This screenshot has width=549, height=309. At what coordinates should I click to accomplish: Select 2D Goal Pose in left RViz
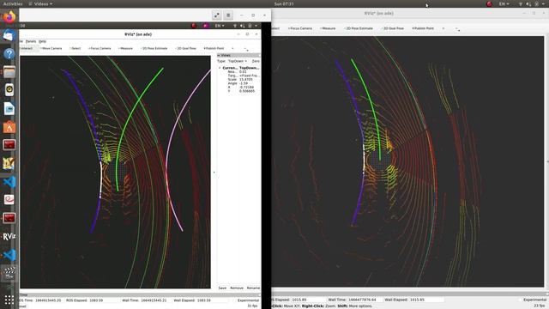186,48
